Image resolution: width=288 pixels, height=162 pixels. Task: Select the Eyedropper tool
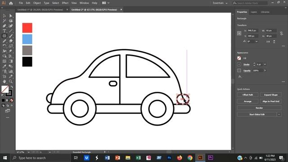[x=4, y=66]
